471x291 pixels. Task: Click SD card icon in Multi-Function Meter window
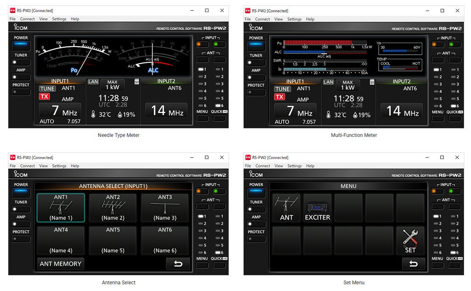[x=372, y=82]
